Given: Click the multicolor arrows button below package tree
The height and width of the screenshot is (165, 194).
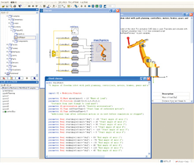Looking at the screenshot, I should 11,78.
